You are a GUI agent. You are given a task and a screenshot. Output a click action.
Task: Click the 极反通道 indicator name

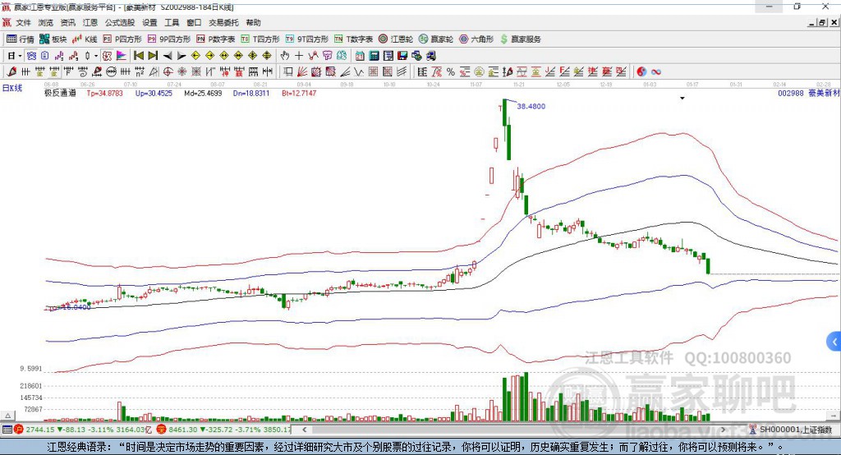(x=60, y=93)
